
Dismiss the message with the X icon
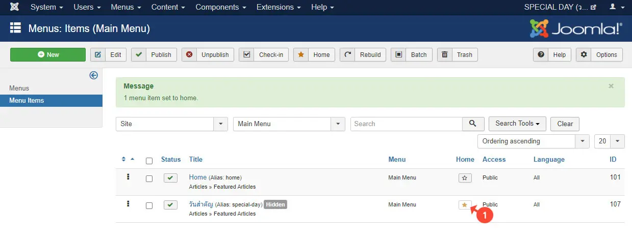click(x=611, y=86)
